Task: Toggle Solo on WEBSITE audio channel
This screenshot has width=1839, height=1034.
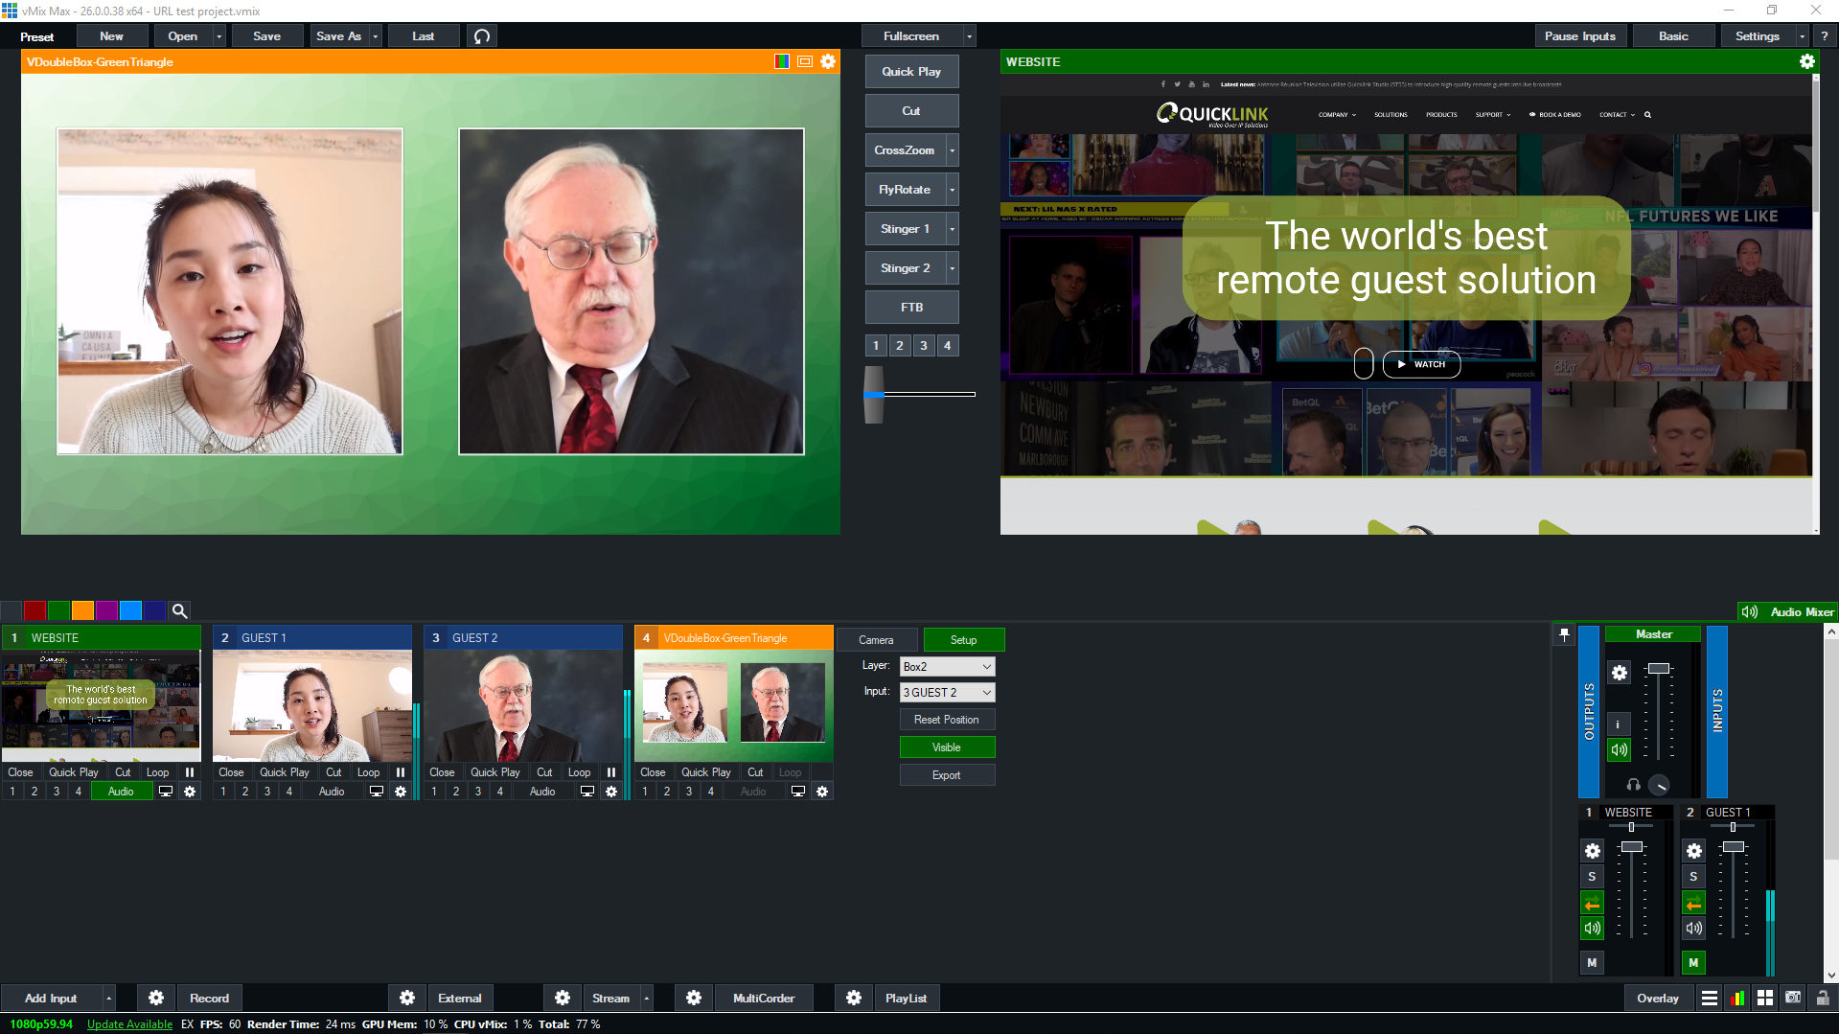Action: (1592, 877)
